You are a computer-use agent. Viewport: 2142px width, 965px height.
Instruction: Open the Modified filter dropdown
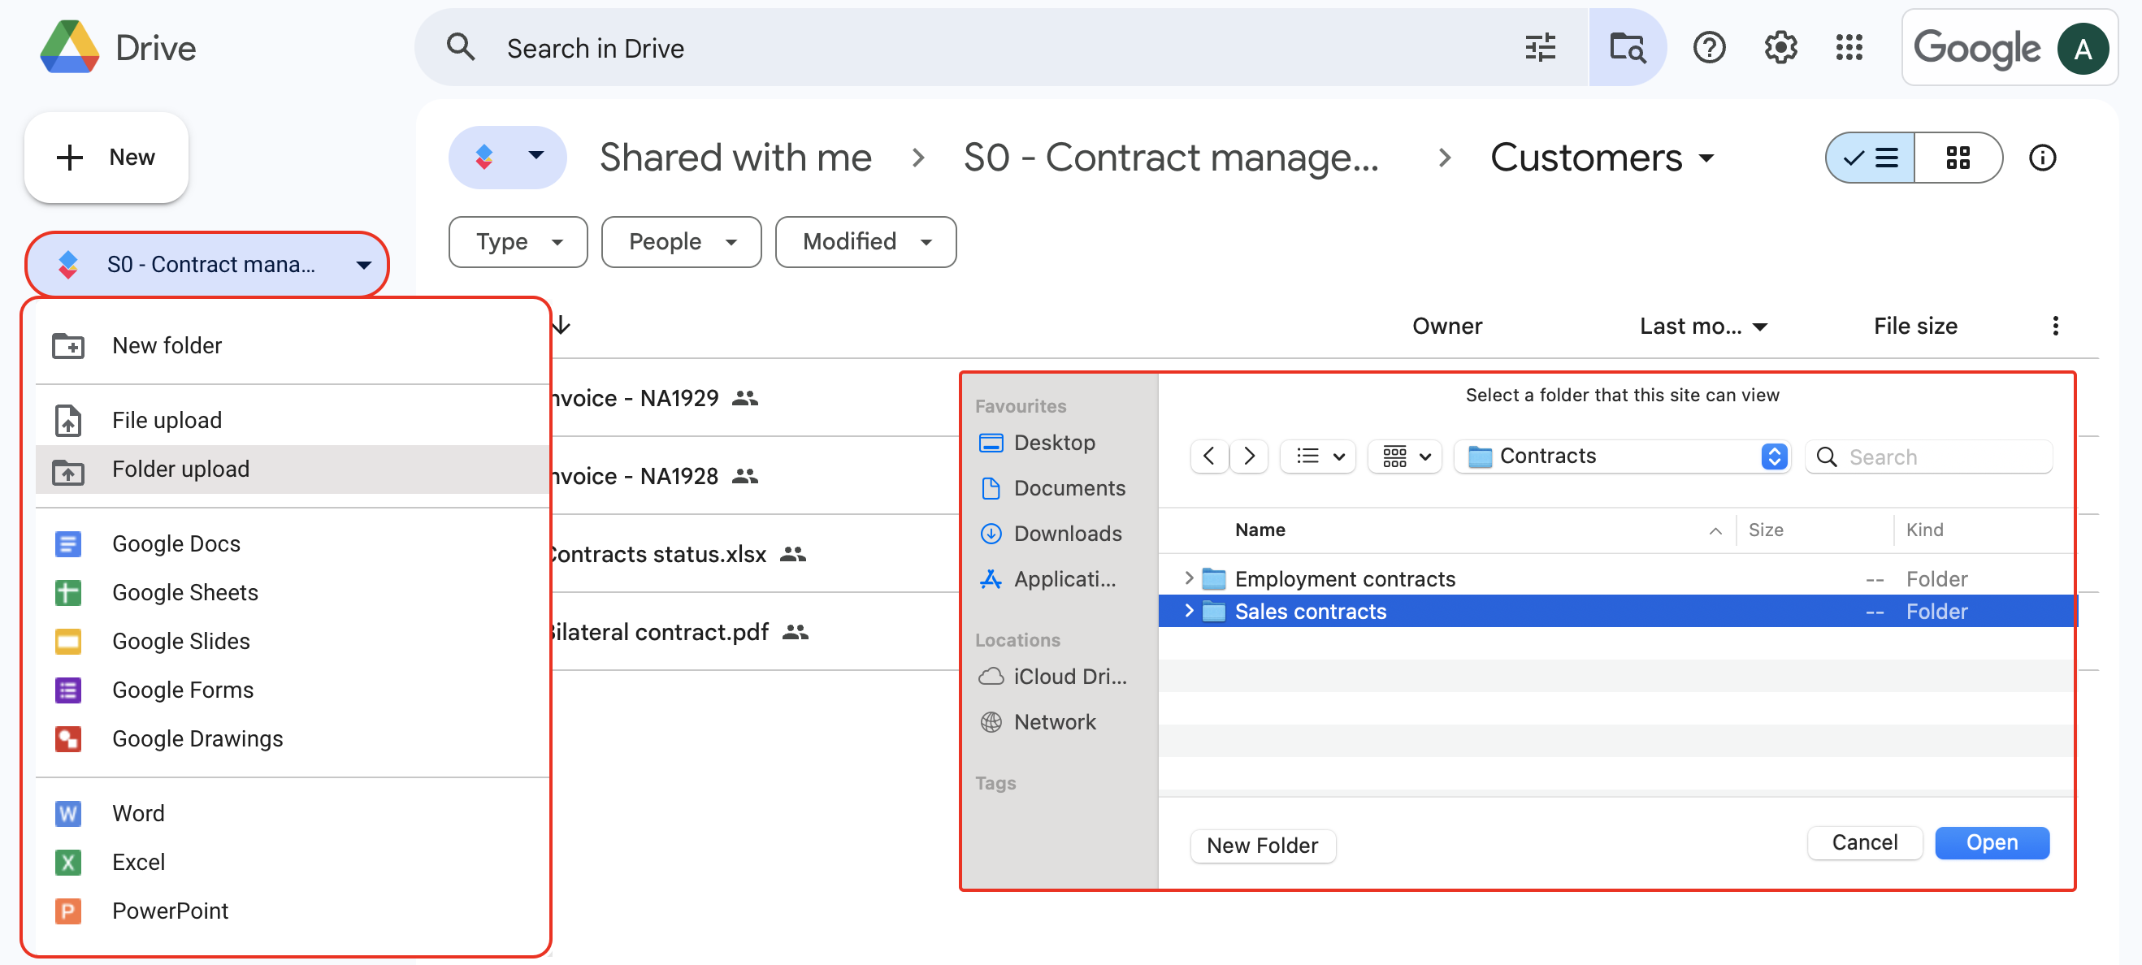click(x=865, y=242)
